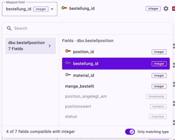Screen dimensions: 175x140
Task: Choose the material_id field
Action: pos(116,76)
